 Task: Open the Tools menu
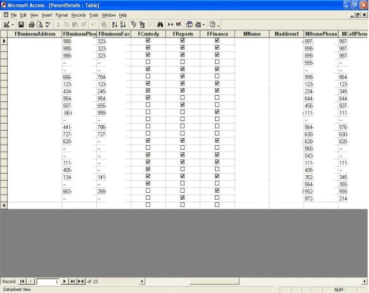(94, 15)
